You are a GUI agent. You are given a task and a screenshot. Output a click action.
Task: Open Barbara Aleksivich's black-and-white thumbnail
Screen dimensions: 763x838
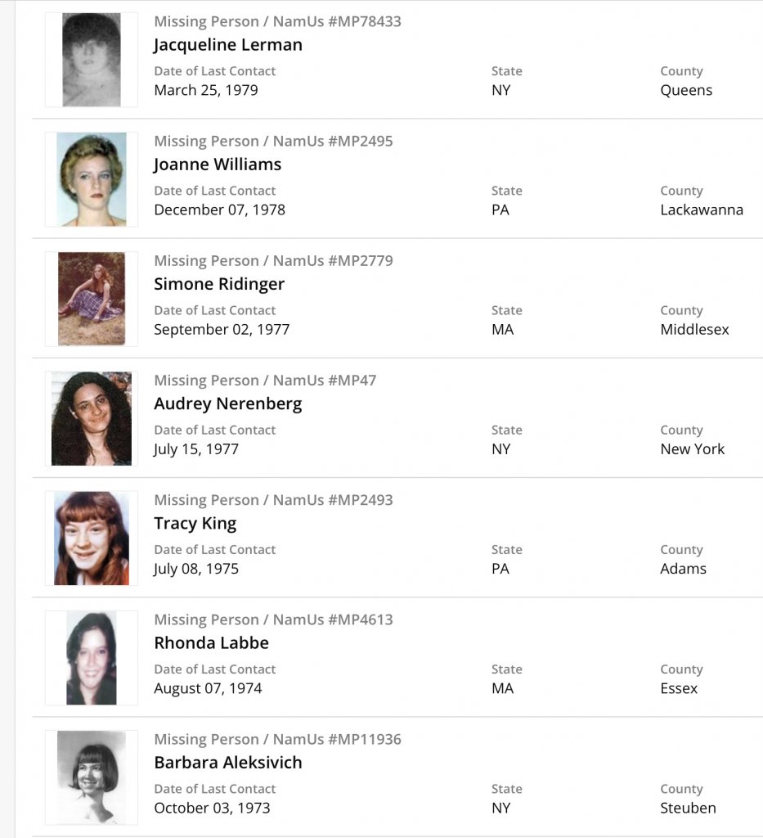coord(92,777)
